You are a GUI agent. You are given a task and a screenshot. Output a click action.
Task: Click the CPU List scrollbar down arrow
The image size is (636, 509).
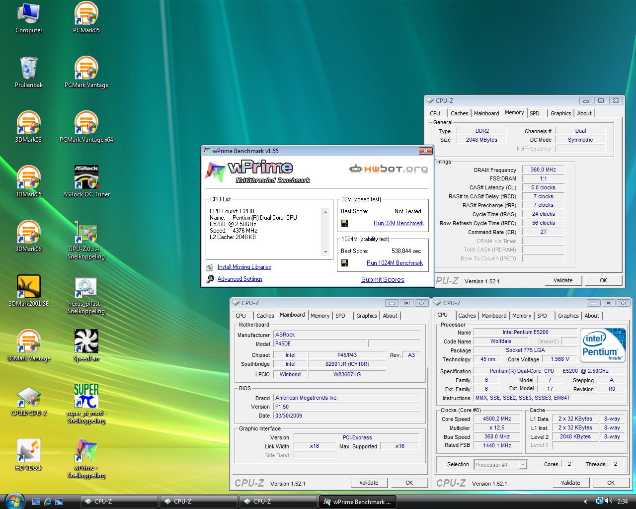pos(325,252)
